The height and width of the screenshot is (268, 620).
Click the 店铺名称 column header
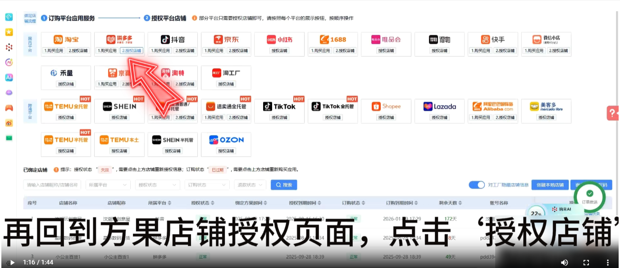(68, 203)
